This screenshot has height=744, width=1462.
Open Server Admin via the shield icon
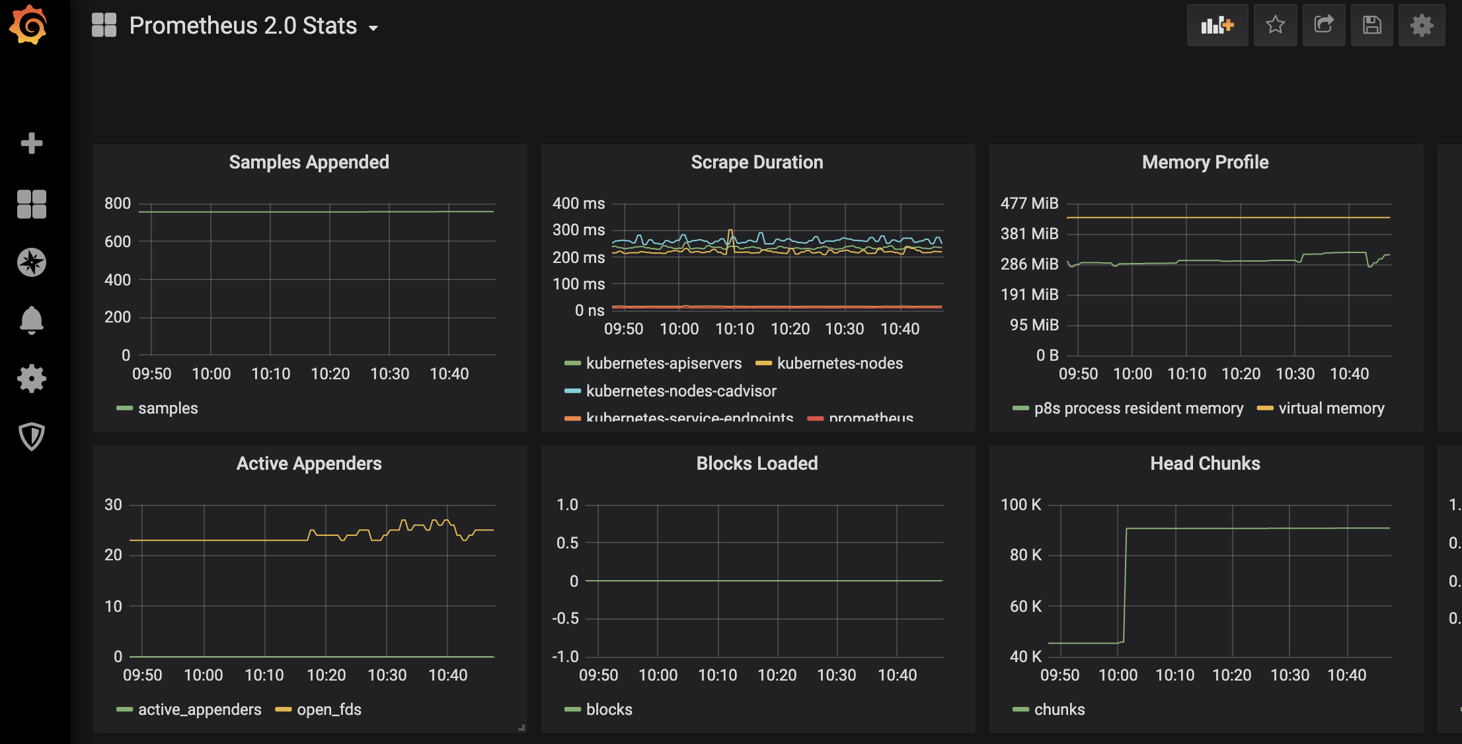tap(30, 436)
